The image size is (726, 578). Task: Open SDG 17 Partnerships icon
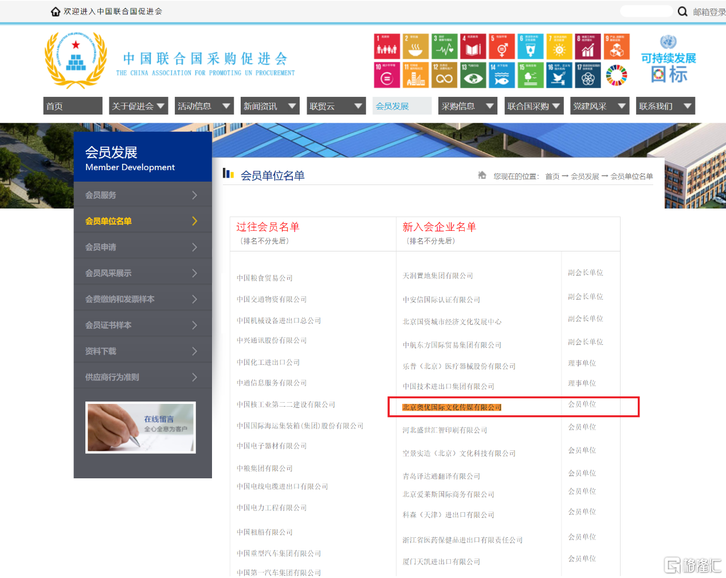(587, 75)
